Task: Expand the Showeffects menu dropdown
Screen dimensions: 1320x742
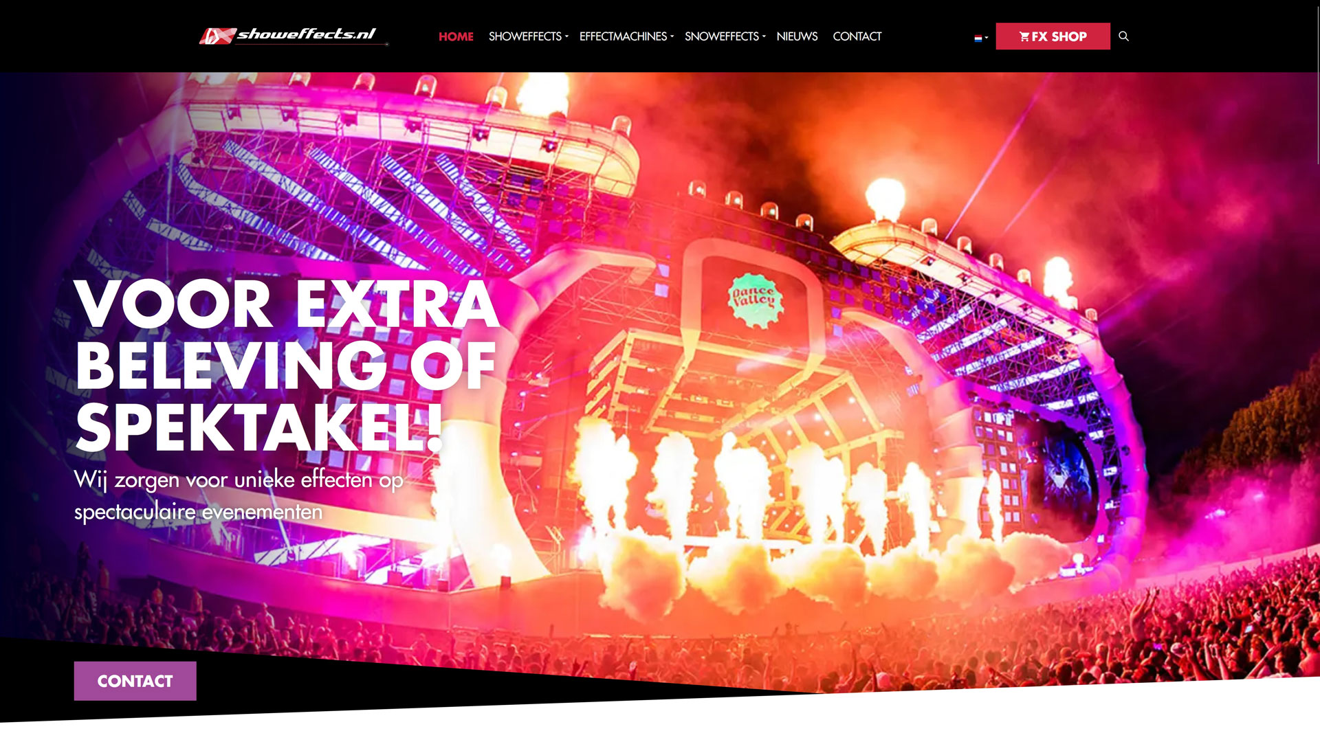Action: tap(528, 36)
